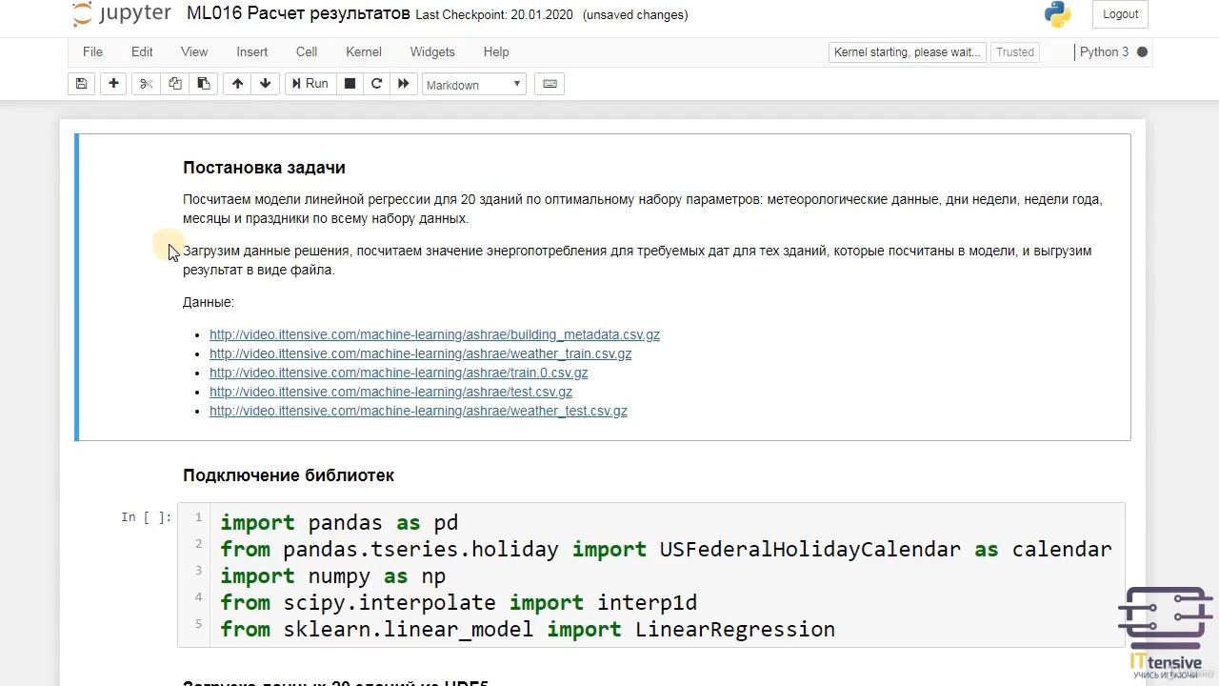Cut selected cells with scissors icon

point(146,84)
